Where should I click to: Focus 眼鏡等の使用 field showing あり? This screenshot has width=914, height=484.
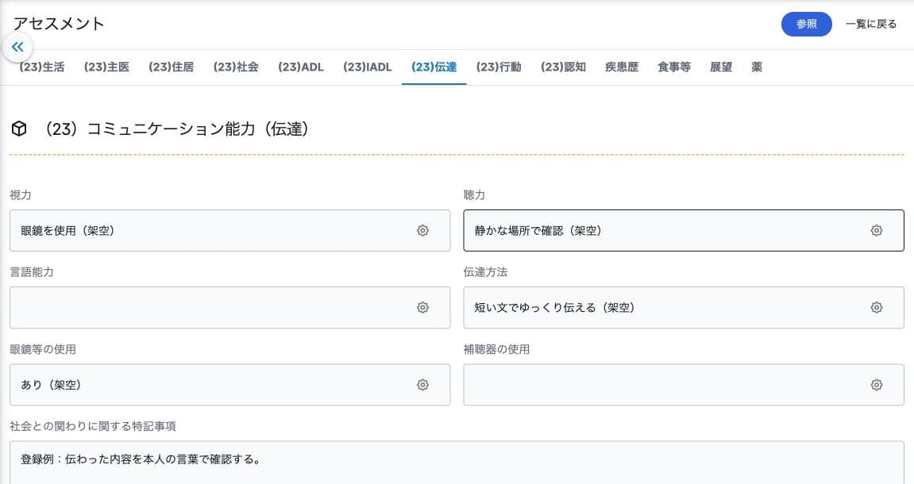point(229,385)
